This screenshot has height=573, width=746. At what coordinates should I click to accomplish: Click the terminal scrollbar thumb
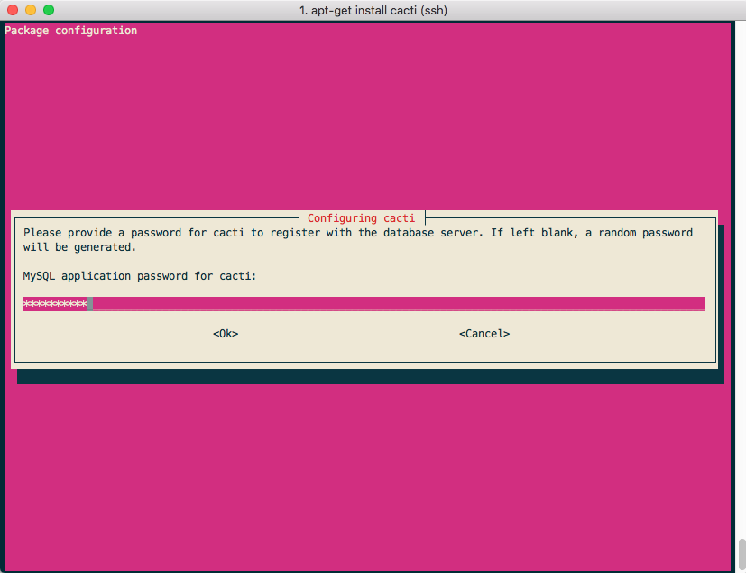(741, 554)
